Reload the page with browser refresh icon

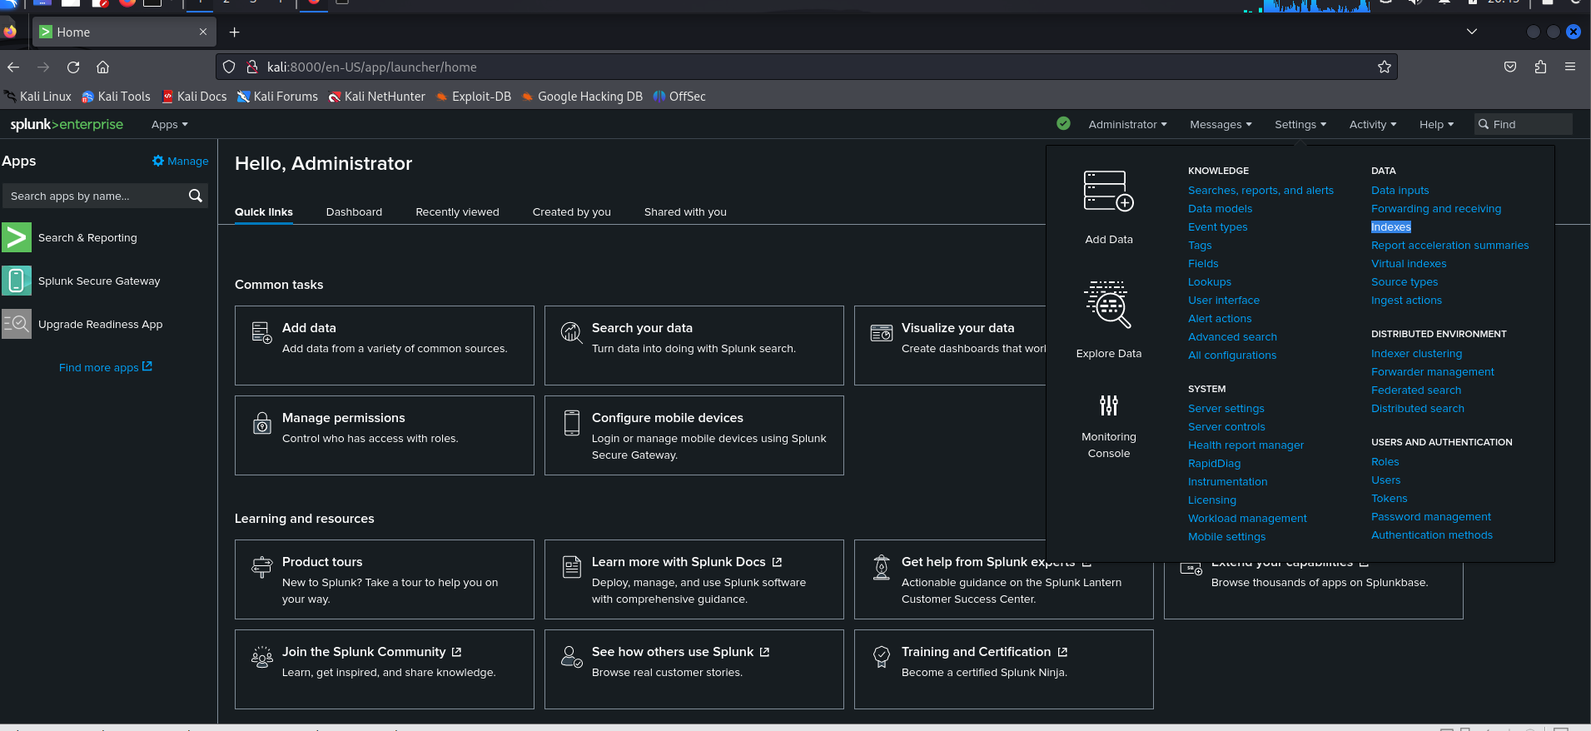(x=73, y=67)
